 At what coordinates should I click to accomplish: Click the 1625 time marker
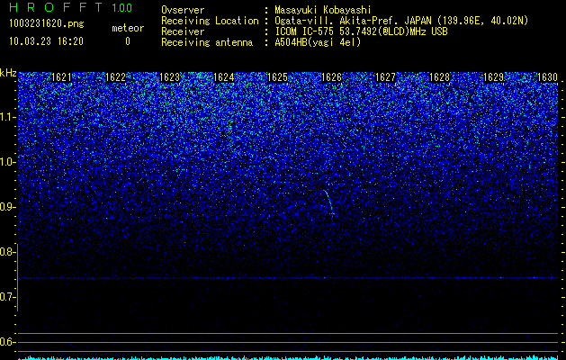277,77
